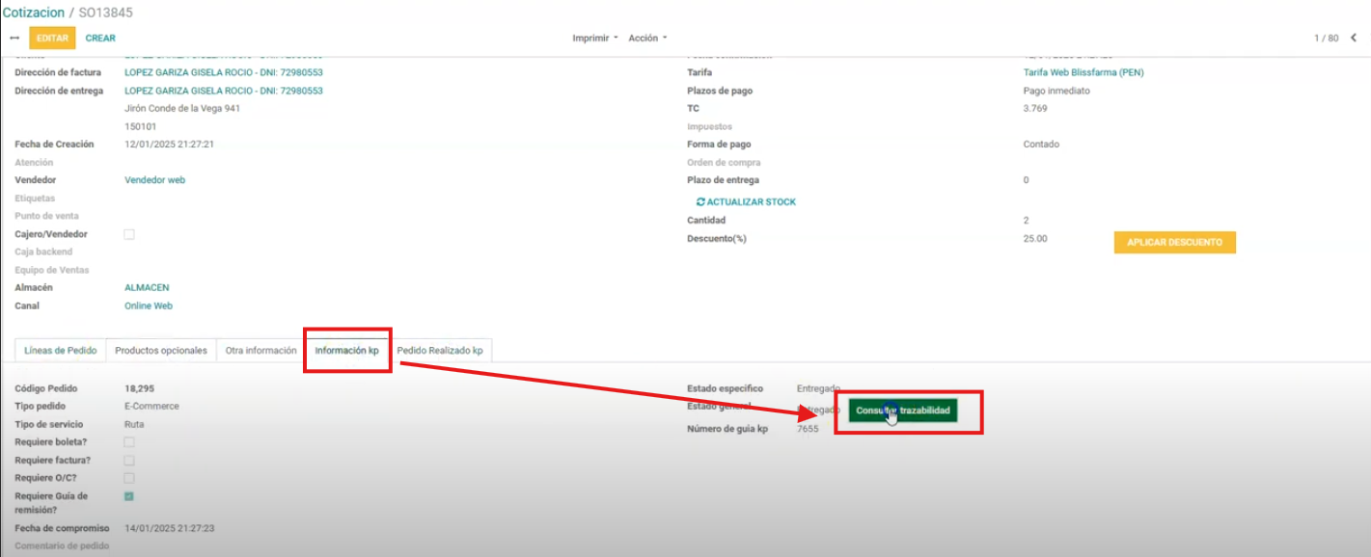Go to previous record with chevron arrow
Screen dimensions: 1371x557
[x=1353, y=39]
